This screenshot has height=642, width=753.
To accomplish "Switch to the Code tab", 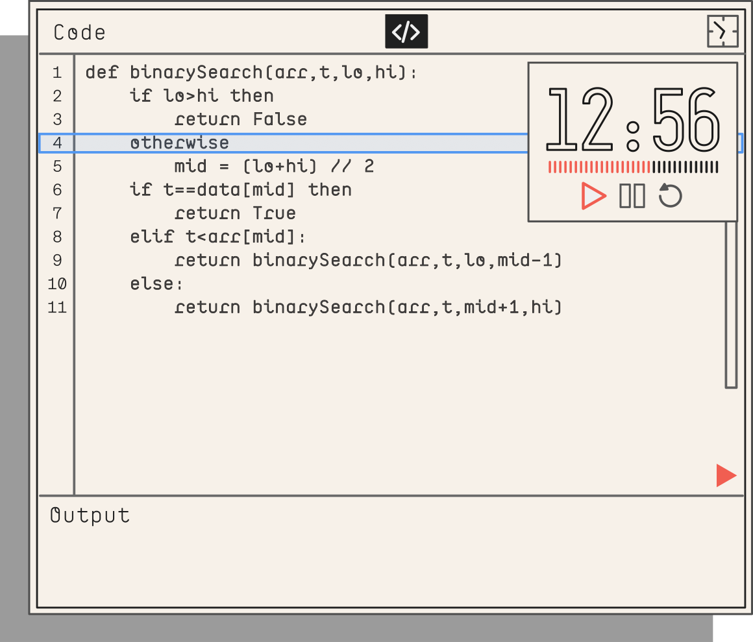I will click(x=79, y=31).
